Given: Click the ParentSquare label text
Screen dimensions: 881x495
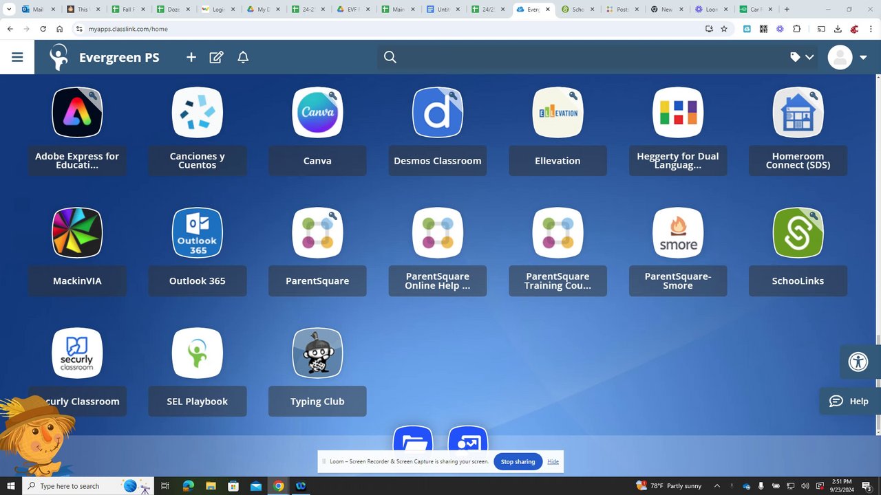Looking at the screenshot, I should (x=317, y=281).
